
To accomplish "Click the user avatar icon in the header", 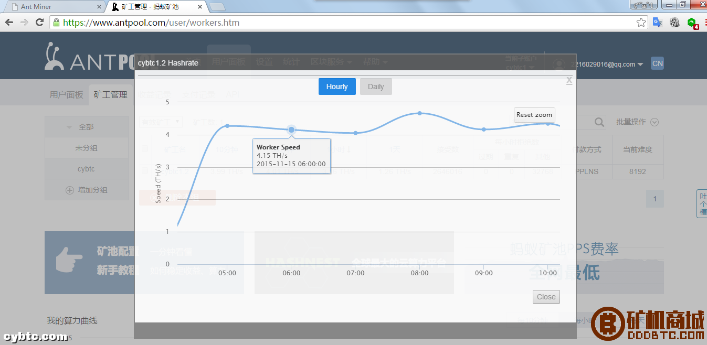I will click(x=560, y=64).
